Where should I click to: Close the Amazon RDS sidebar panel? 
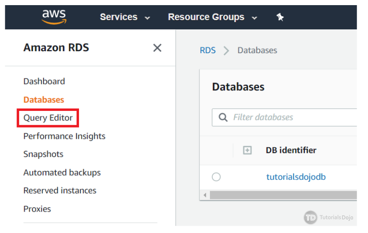(158, 48)
